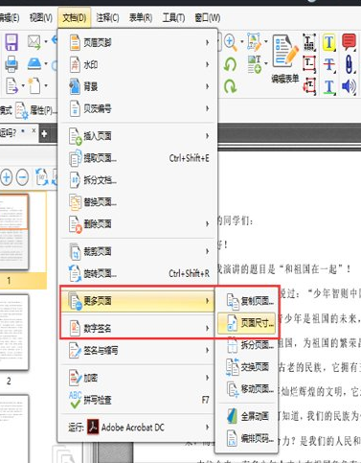Click the 编辑表单 edit form button
The width and height of the screenshot is (361, 463).
coord(285,59)
